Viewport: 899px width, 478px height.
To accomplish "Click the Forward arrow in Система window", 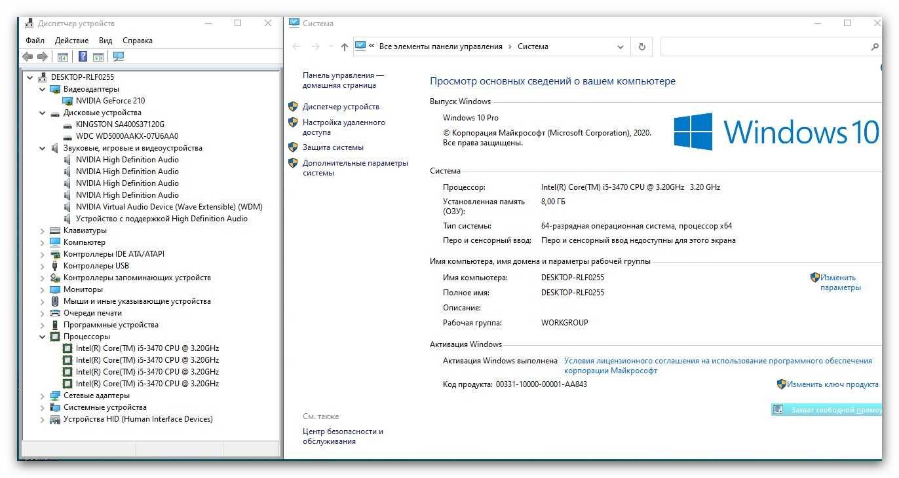I will pyautogui.click(x=316, y=46).
